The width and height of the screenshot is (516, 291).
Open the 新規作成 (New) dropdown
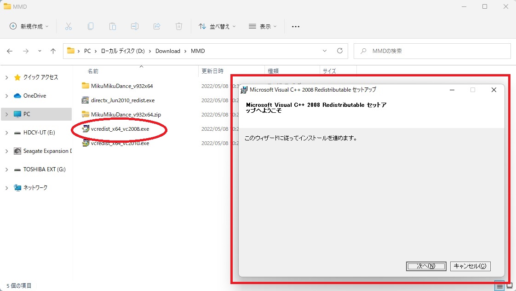[29, 26]
